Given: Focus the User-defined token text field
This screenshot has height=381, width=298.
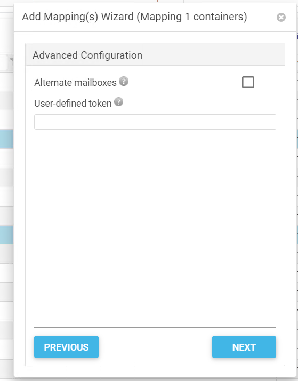Looking at the screenshot, I should [x=155, y=122].
